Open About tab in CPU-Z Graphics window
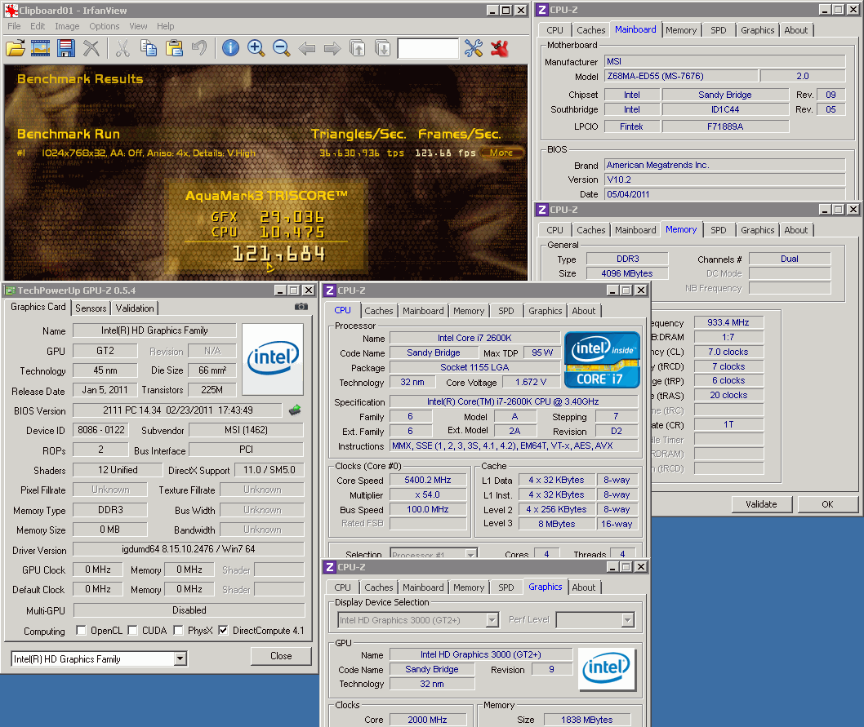 click(584, 587)
